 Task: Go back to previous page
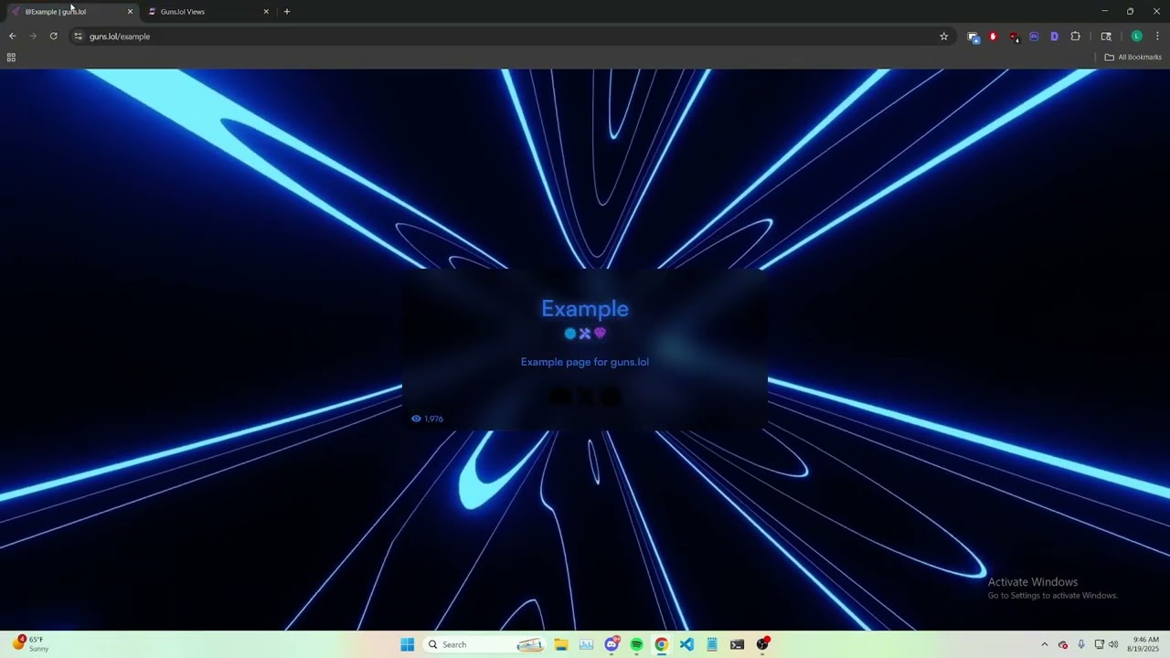[x=13, y=37]
